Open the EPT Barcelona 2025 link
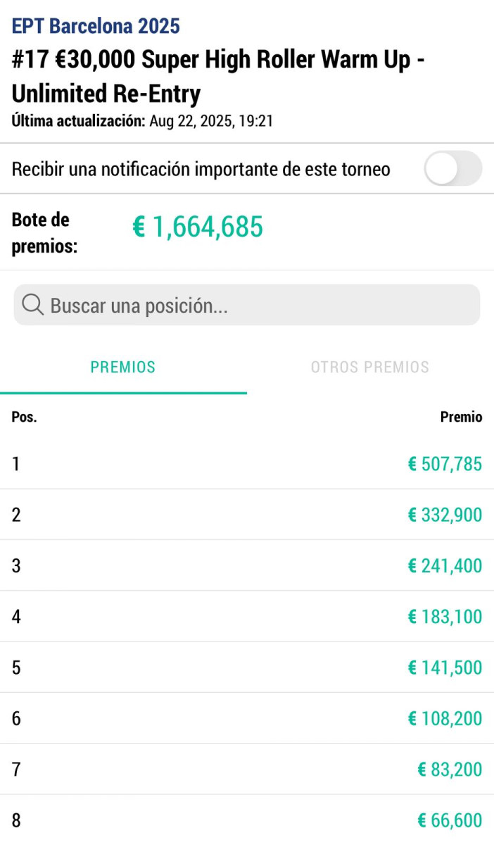Viewport: 494px width, 845px height. click(96, 27)
